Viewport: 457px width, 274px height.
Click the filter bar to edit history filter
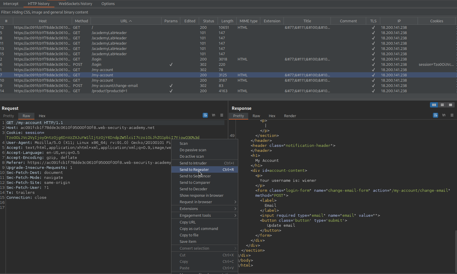point(228,12)
